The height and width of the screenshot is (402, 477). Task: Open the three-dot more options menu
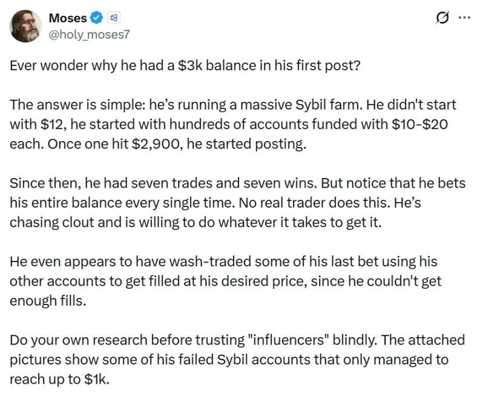pyautogui.click(x=463, y=18)
